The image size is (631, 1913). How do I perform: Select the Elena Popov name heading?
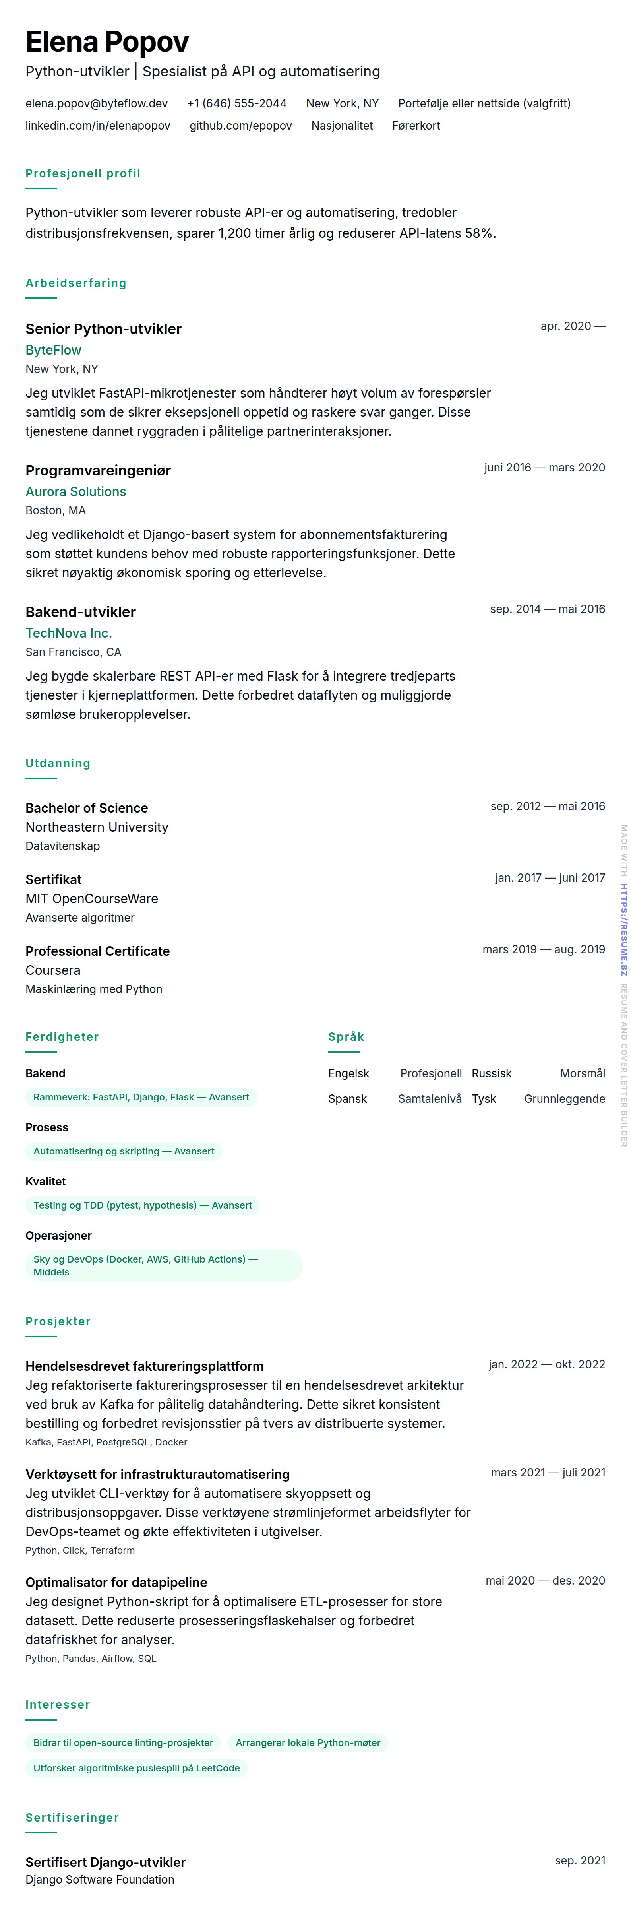pos(107,42)
